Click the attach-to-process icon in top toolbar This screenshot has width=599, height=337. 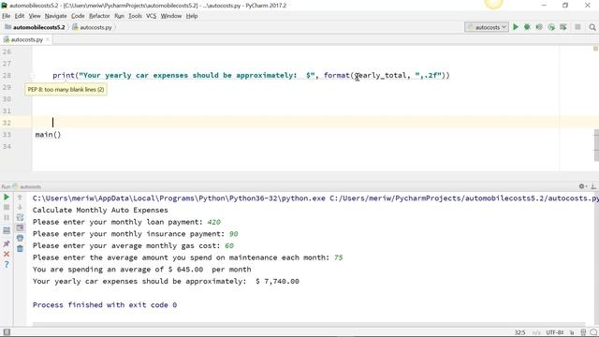[x=563, y=27]
